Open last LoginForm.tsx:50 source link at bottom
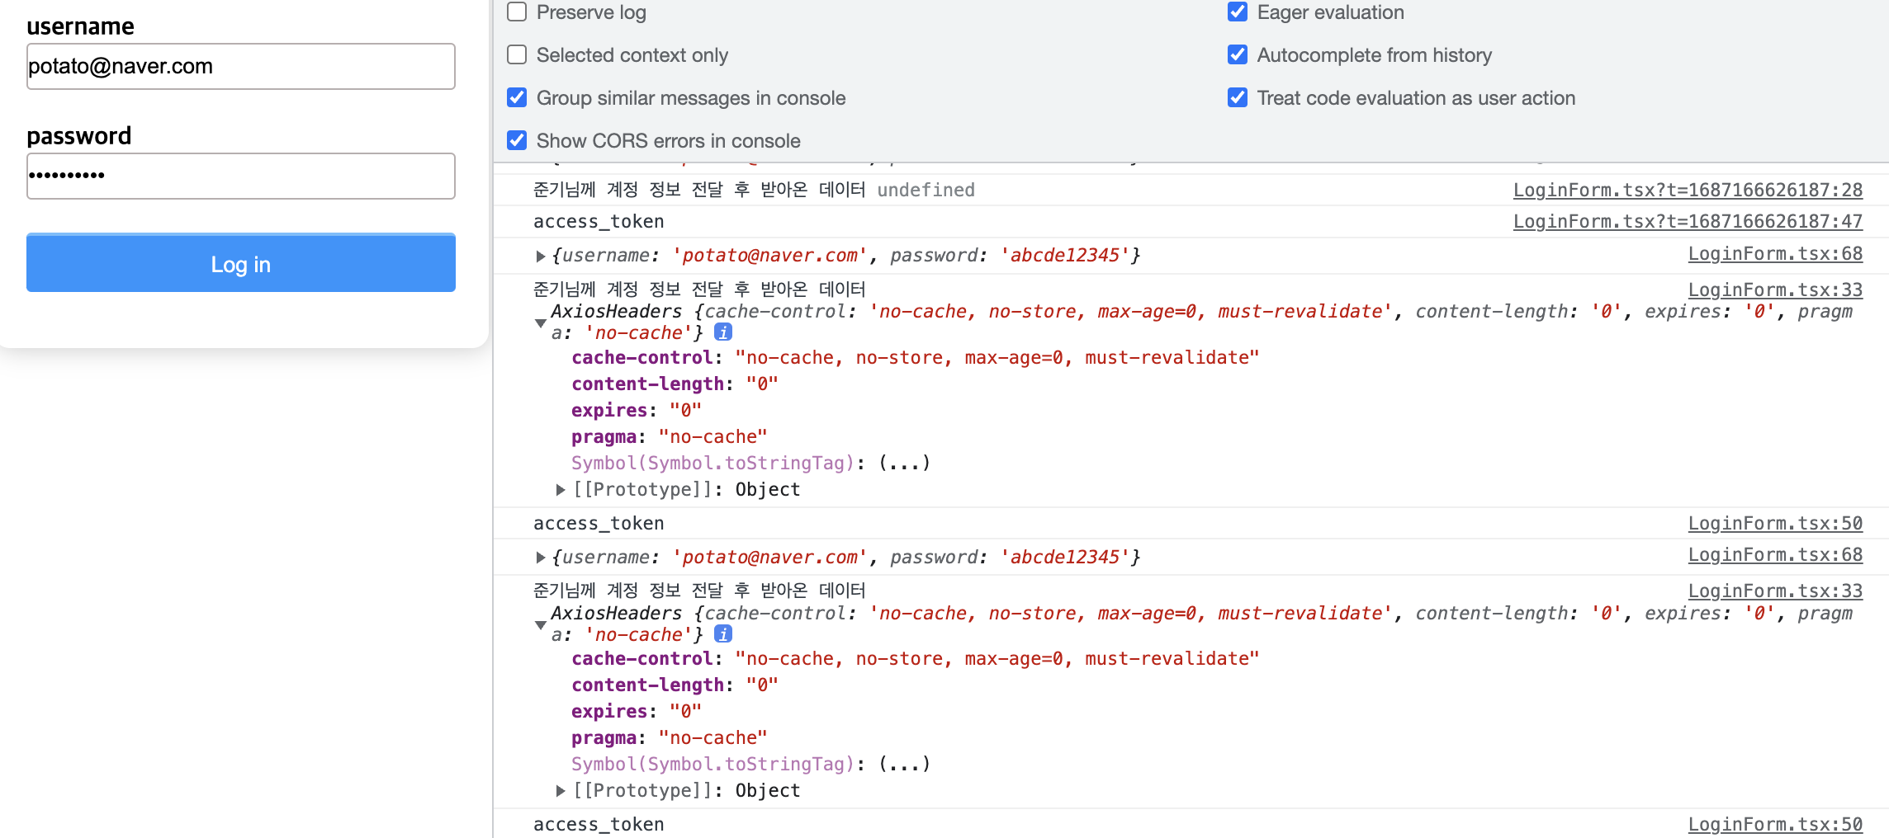The height and width of the screenshot is (838, 1889). tap(1775, 824)
